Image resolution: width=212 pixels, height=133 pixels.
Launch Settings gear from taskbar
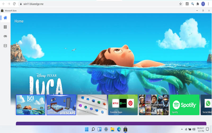pos(106,129)
